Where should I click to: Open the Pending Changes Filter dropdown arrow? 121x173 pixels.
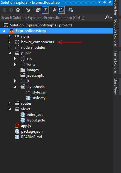tap(33, 10)
